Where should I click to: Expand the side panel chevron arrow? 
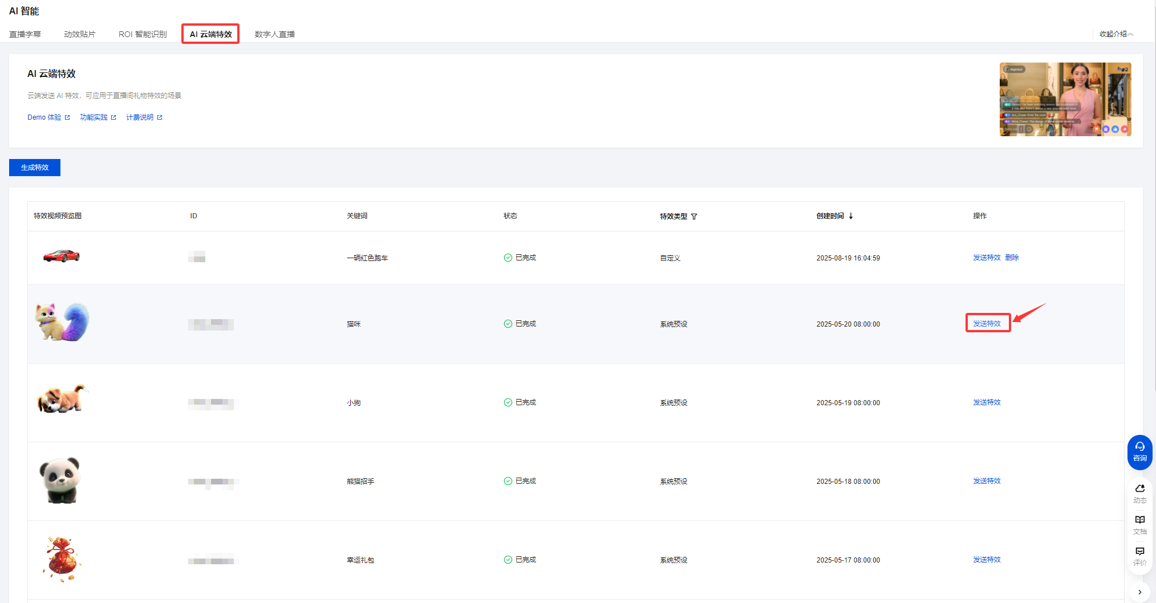[1139, 592]
